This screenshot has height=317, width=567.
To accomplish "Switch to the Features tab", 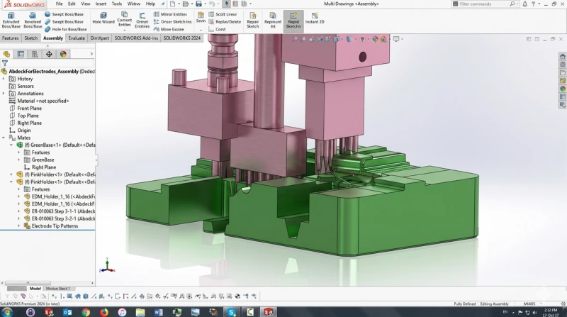I will coord(10,38).
